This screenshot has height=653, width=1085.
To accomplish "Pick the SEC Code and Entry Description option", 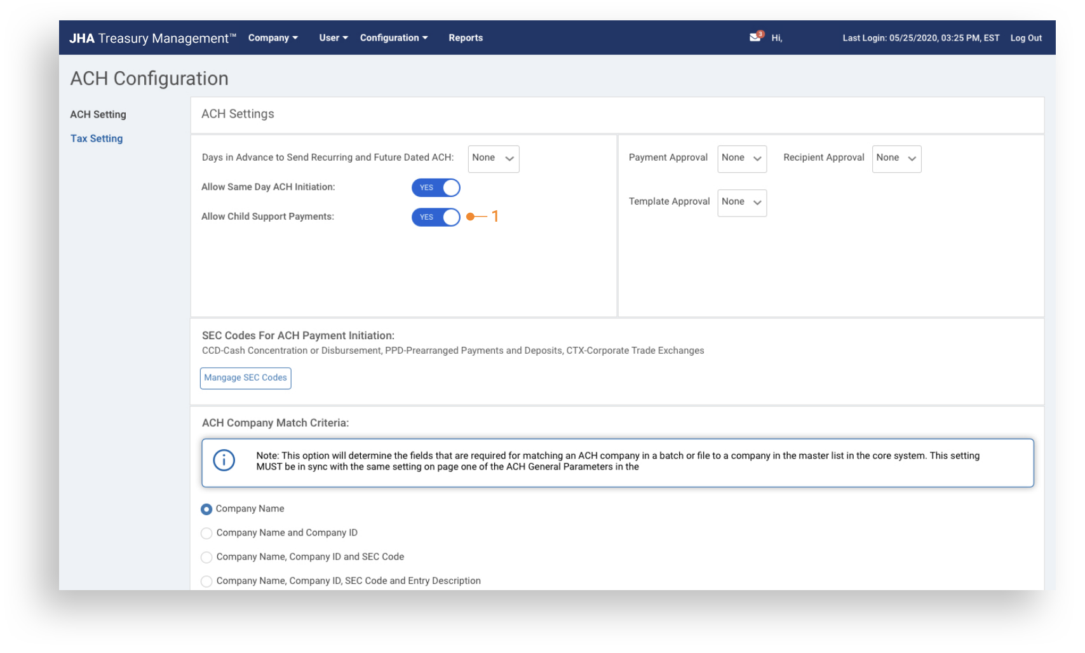I will (206, 581).
